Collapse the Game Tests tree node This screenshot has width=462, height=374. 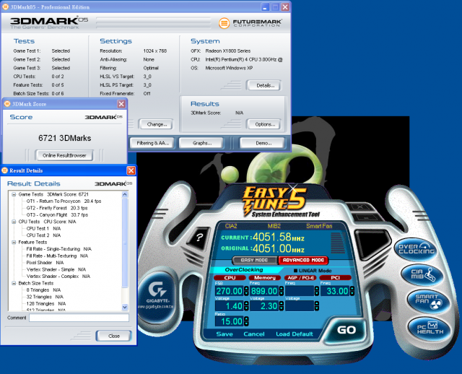14,194
